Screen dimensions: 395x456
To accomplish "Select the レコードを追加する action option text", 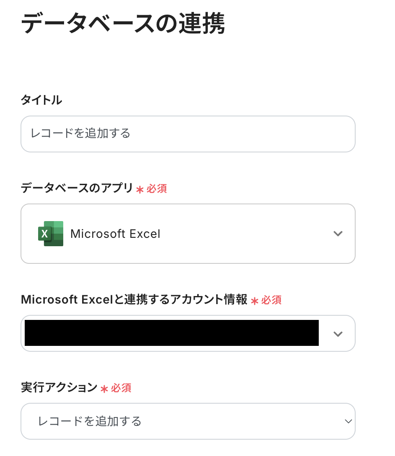I will 90,421.
